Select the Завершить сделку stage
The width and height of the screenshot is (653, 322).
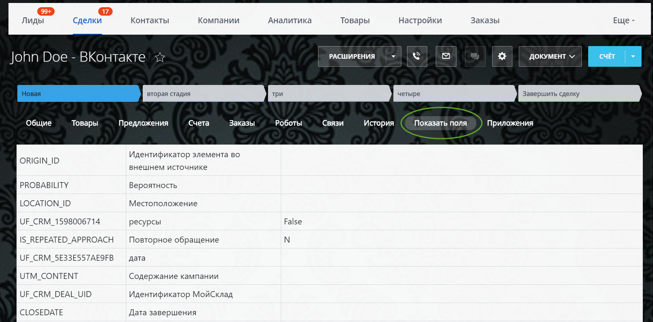578,94
